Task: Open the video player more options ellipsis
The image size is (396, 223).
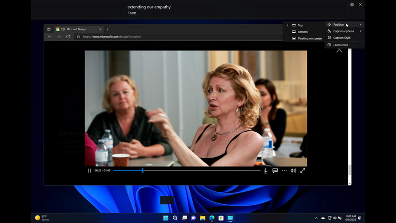Action: [x=284, y=170]
